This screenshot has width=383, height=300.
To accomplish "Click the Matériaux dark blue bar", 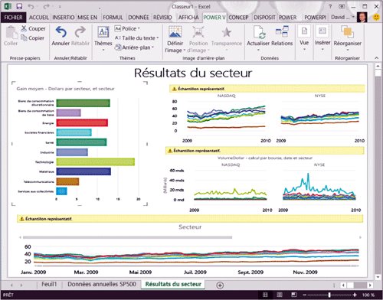I will coord(83,171).
